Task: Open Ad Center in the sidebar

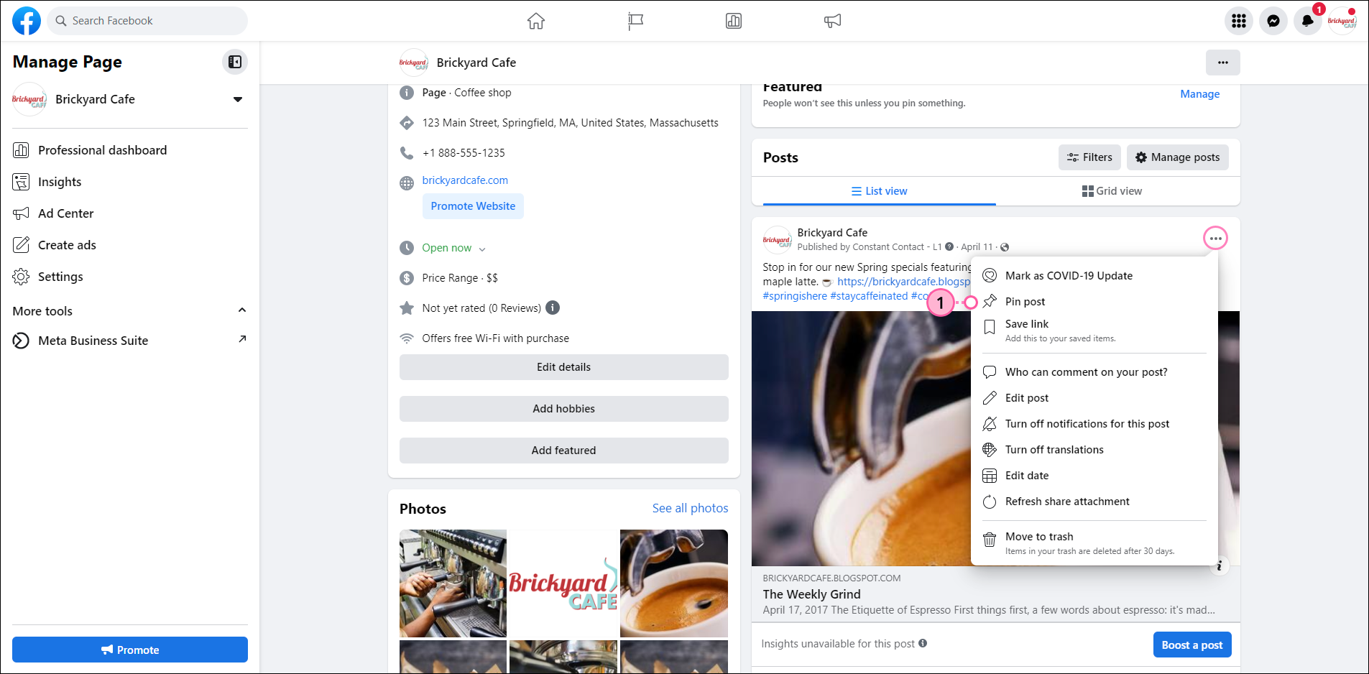Action: [x=130, y=213]
